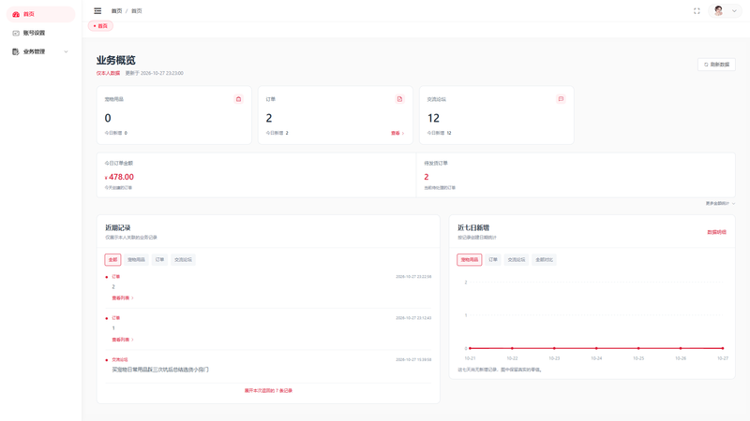Select 交流论坛 tab in 近期记录
Image resolution: width=750 pixels, height=421 pixels.
(x=183, y=260)
